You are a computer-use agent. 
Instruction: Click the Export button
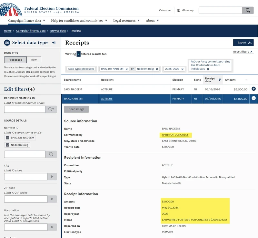tap(243, 43)
